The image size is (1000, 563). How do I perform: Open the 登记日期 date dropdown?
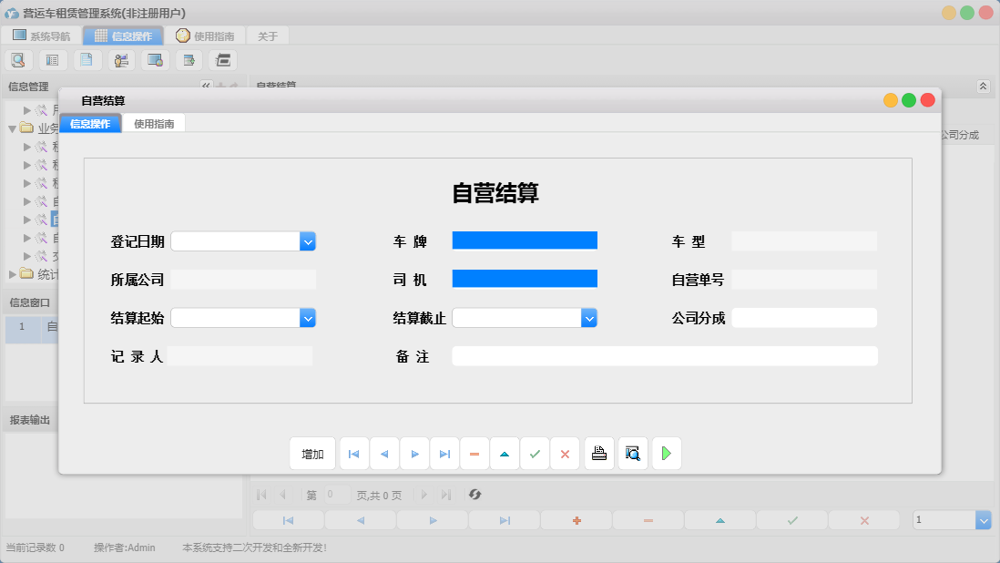point(308,241)
